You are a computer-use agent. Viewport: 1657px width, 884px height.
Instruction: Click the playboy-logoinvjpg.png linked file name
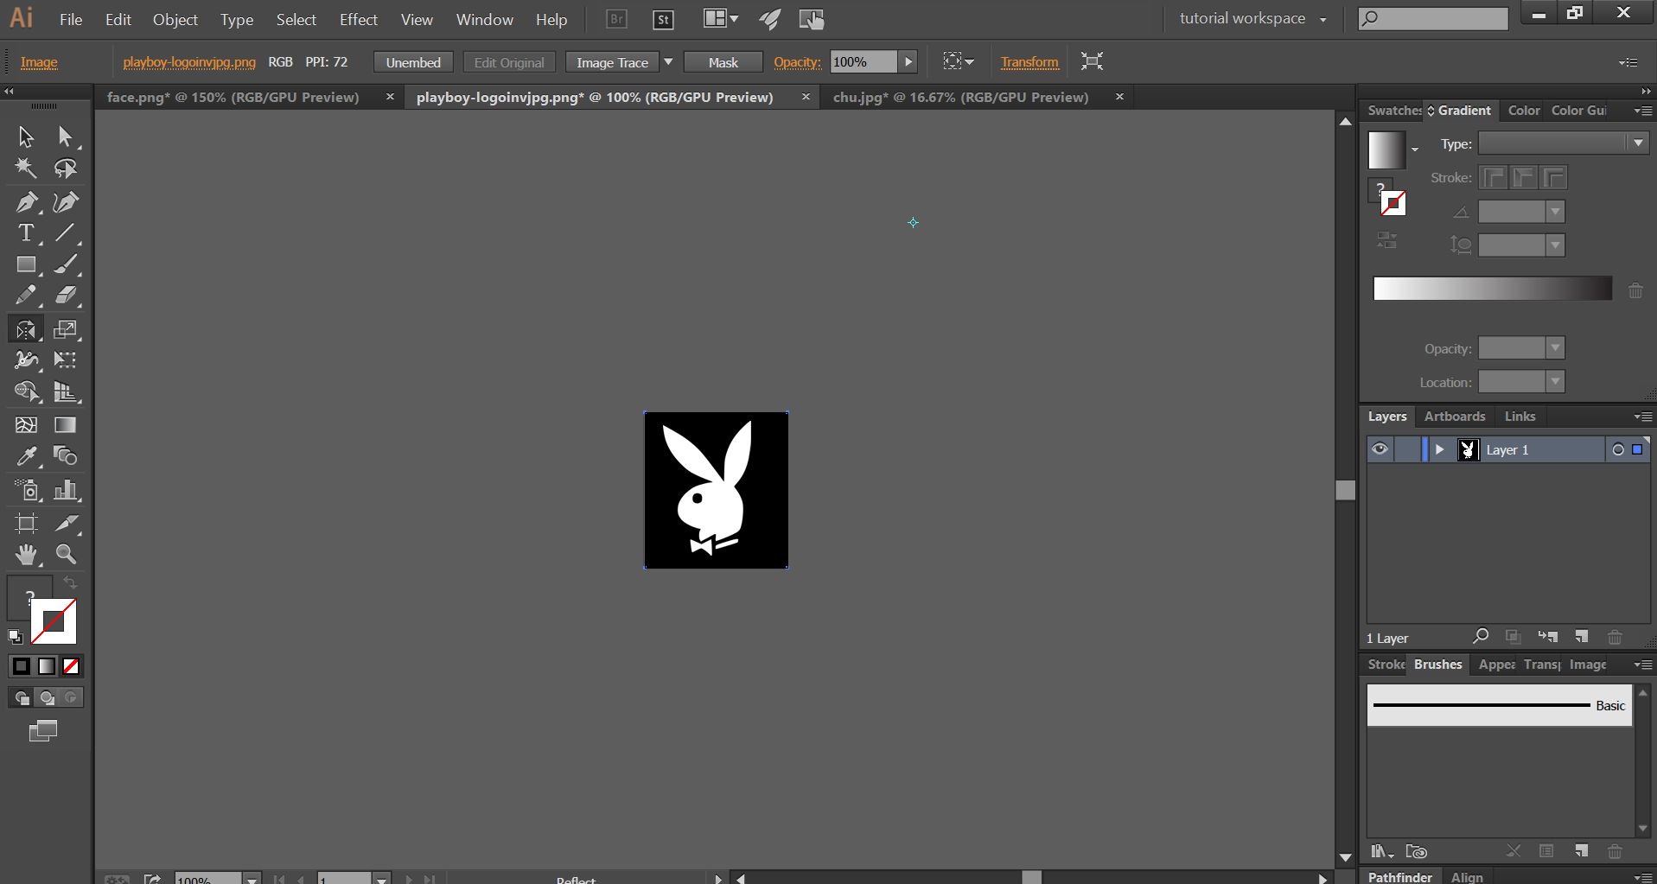(189, 62)
